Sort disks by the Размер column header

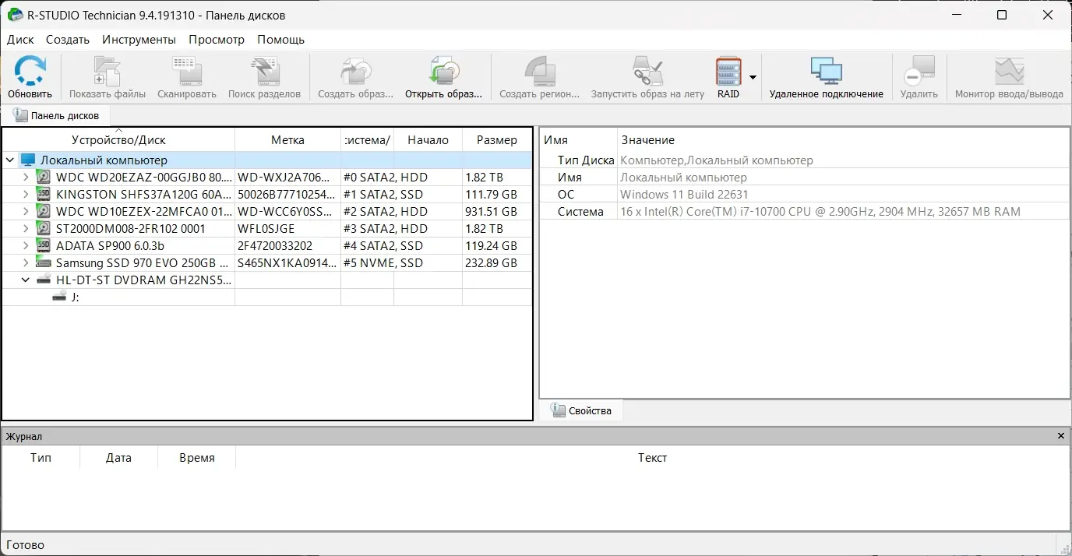coord(496,139)
